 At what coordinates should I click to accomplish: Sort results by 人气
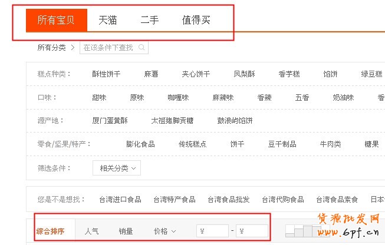pyautogui.click(x=91, y=231)
